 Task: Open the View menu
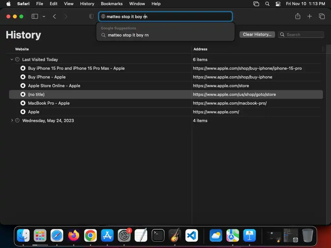pos(69,4)
